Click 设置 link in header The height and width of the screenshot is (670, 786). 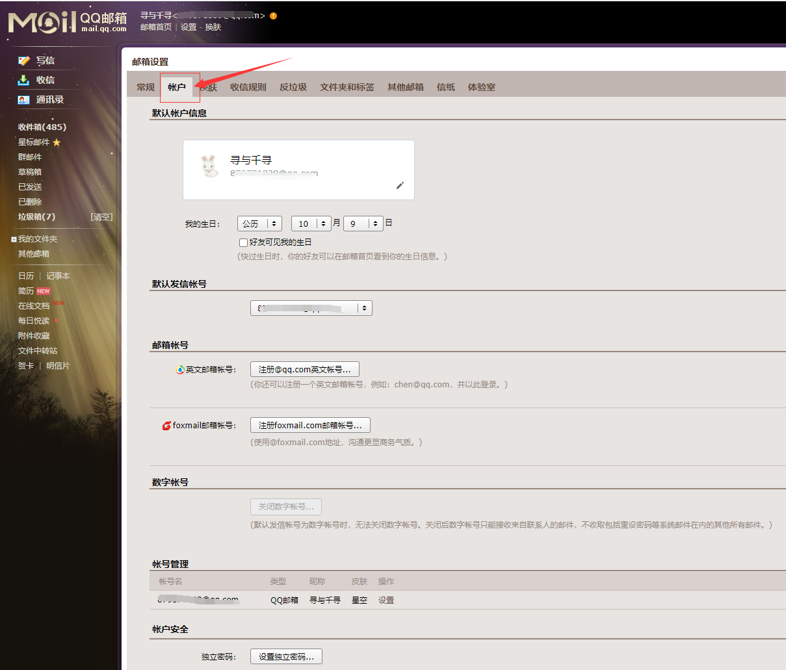tap(189, 27)
